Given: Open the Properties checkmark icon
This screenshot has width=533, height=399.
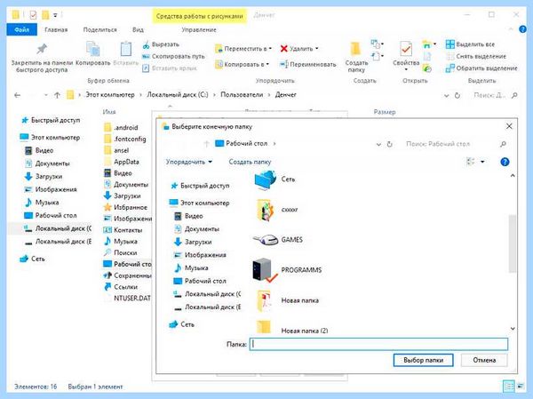Looking at the screenshot, I should tap(406, 50).
